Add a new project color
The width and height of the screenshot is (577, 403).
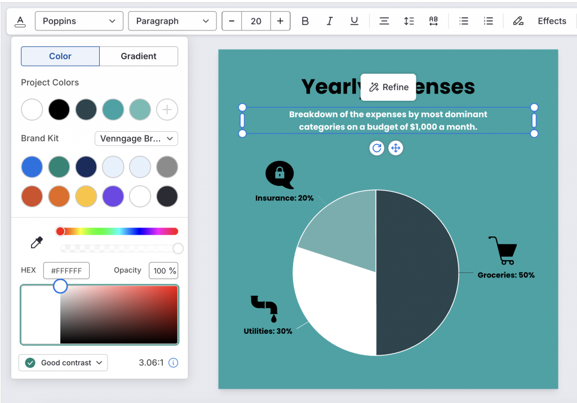(x=167, y=110)
